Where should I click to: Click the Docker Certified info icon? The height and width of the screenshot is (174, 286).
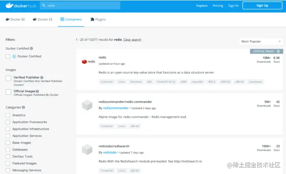(31, 48)
